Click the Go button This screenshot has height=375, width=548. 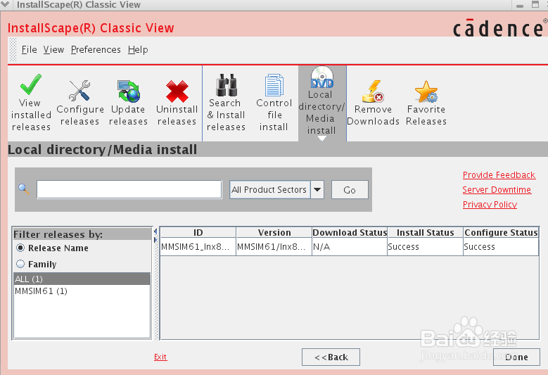pos(350,190)
